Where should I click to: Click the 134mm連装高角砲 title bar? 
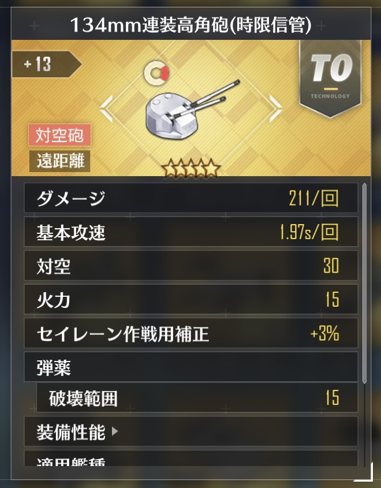(x=191, y=24)
